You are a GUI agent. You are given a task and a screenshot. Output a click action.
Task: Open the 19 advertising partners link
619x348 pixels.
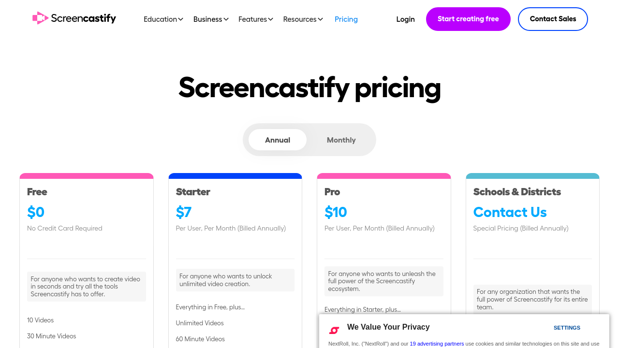pyautogui.click(x=437, y=344)
